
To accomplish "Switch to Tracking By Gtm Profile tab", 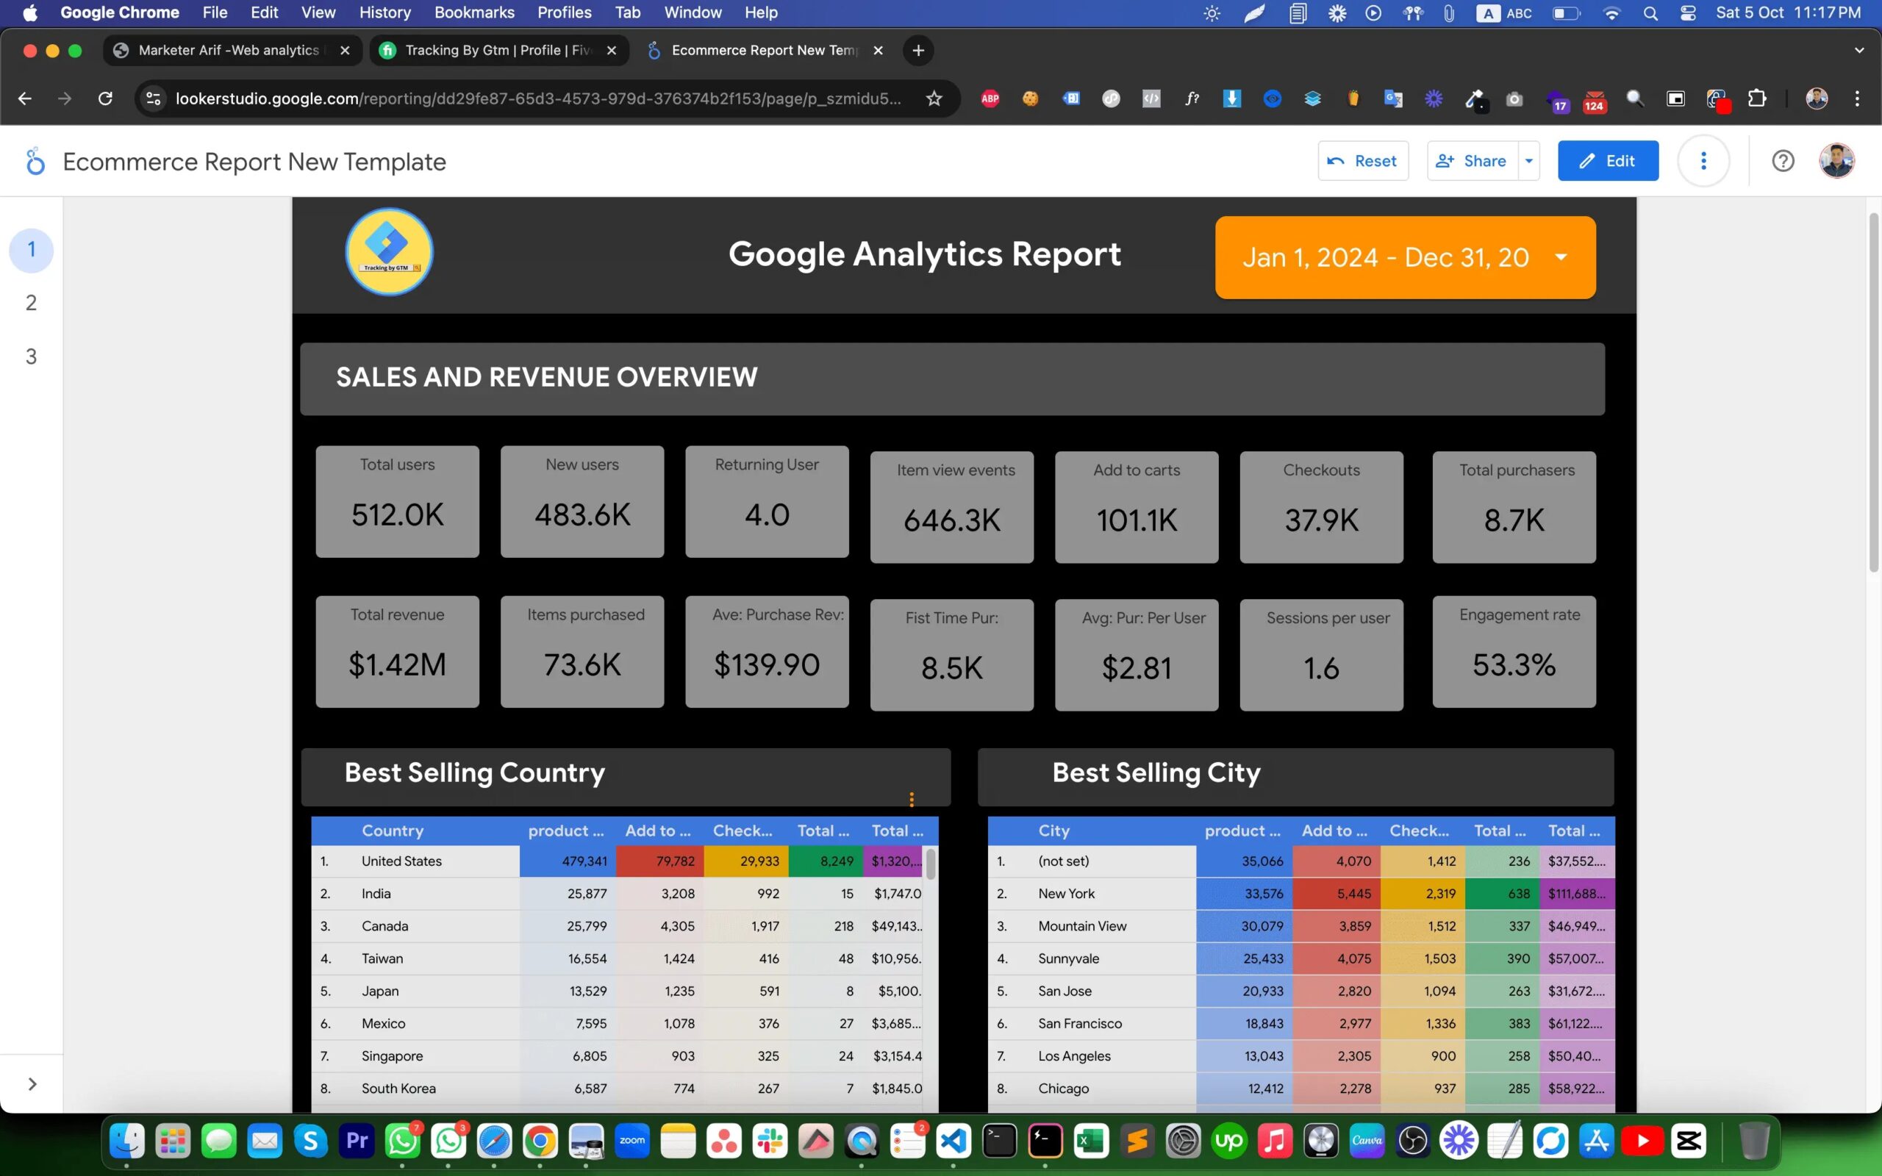I will 498,51.
